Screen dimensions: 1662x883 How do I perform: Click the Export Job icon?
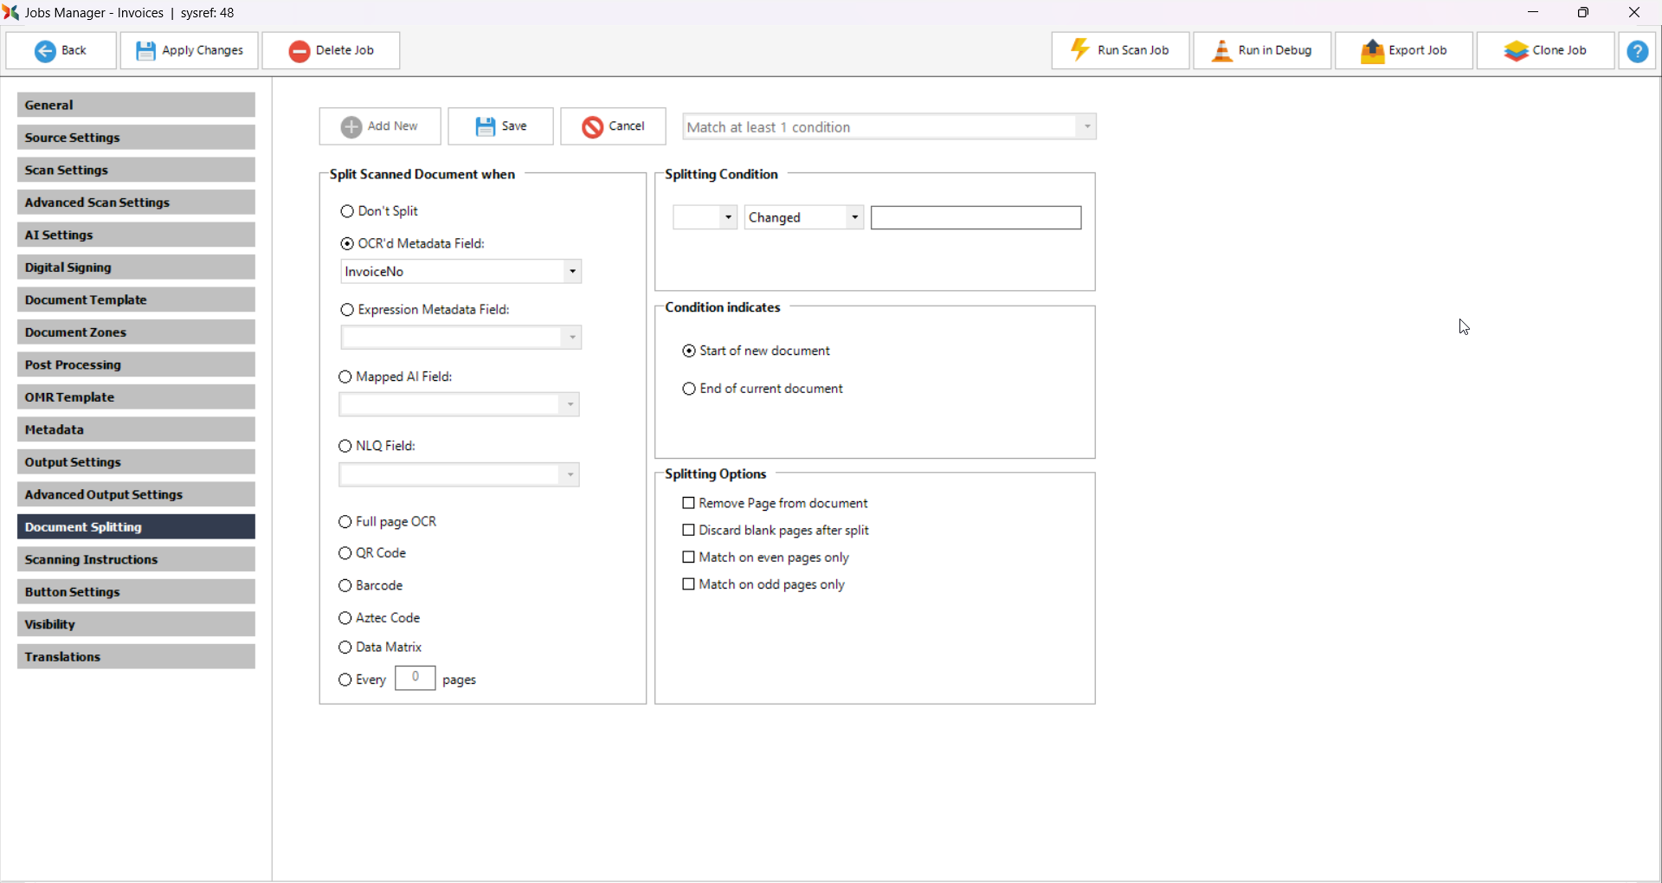click(x=1372, y=51)
